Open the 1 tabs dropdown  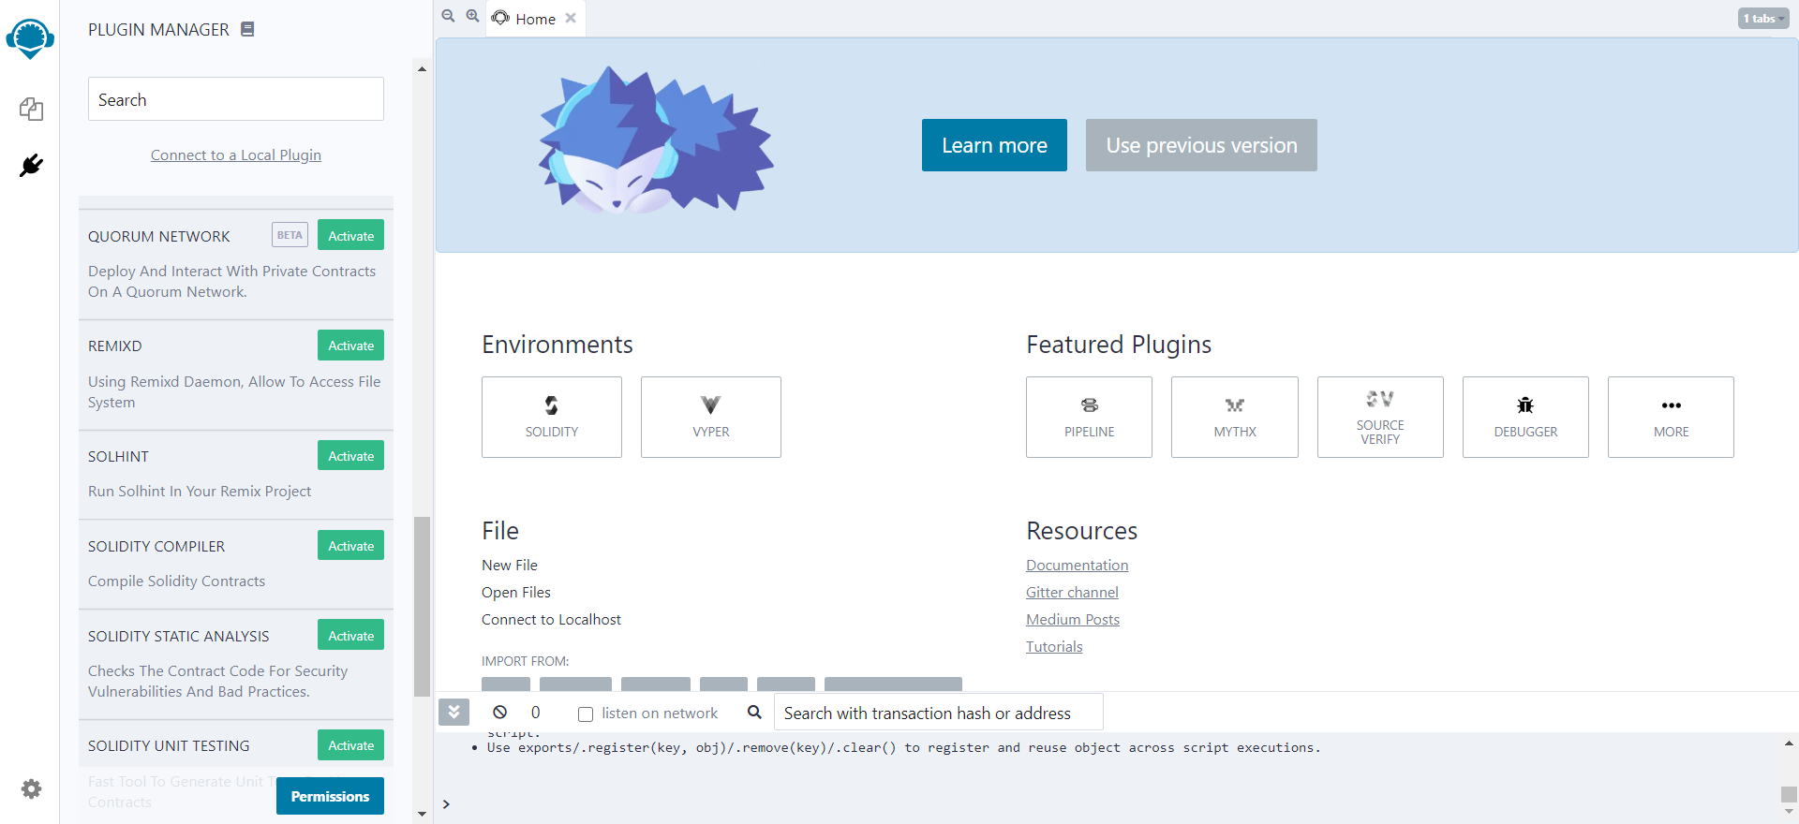coord(1763,19)
